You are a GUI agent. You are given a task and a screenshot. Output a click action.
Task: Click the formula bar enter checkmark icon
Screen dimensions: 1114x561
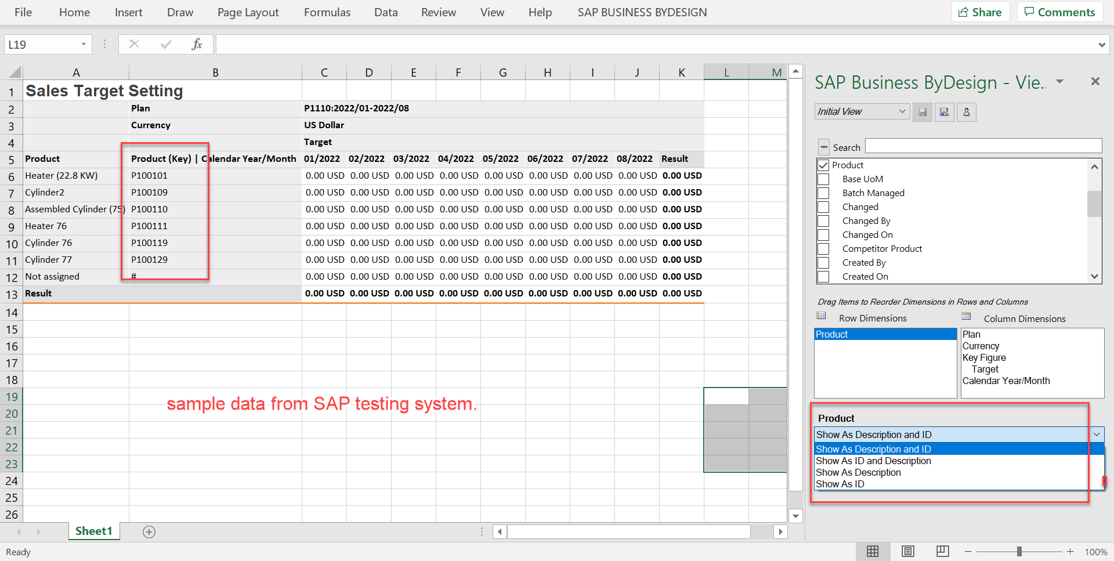tap(166, 44)
